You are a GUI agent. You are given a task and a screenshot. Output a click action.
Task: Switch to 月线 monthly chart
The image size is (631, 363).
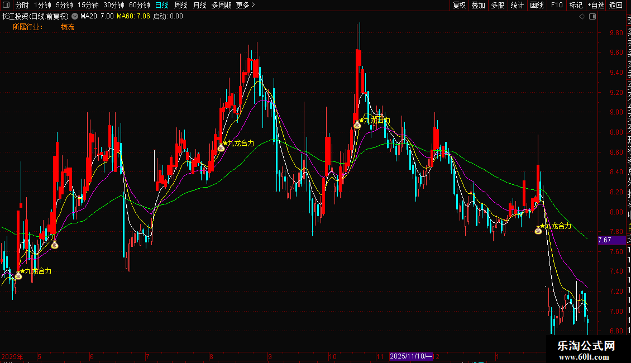(199, 5)
